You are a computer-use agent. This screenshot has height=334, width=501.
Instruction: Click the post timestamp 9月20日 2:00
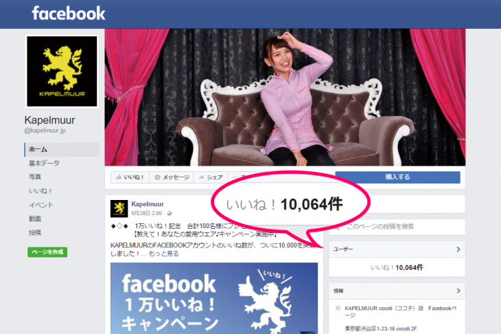pos(147,213)
